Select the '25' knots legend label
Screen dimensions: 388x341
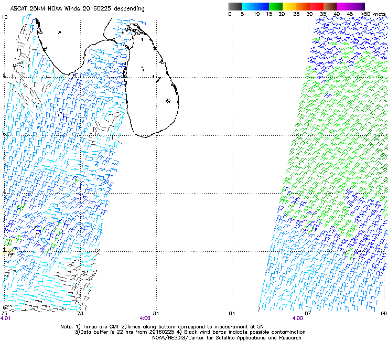[x=296, y=14]
